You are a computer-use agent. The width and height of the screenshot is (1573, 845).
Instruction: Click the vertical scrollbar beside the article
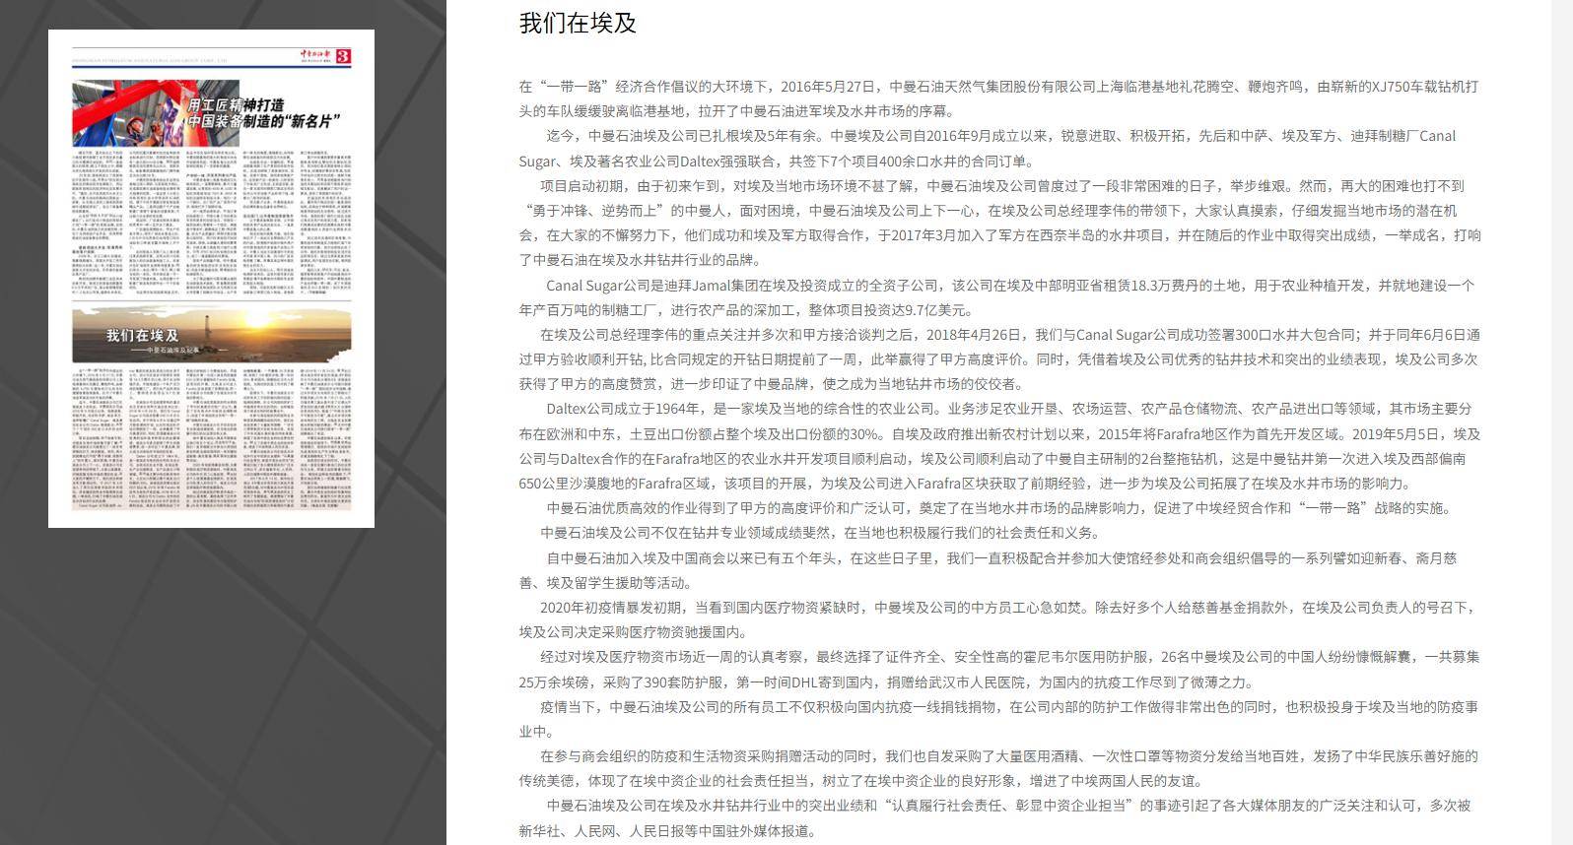coord(1562,422)
